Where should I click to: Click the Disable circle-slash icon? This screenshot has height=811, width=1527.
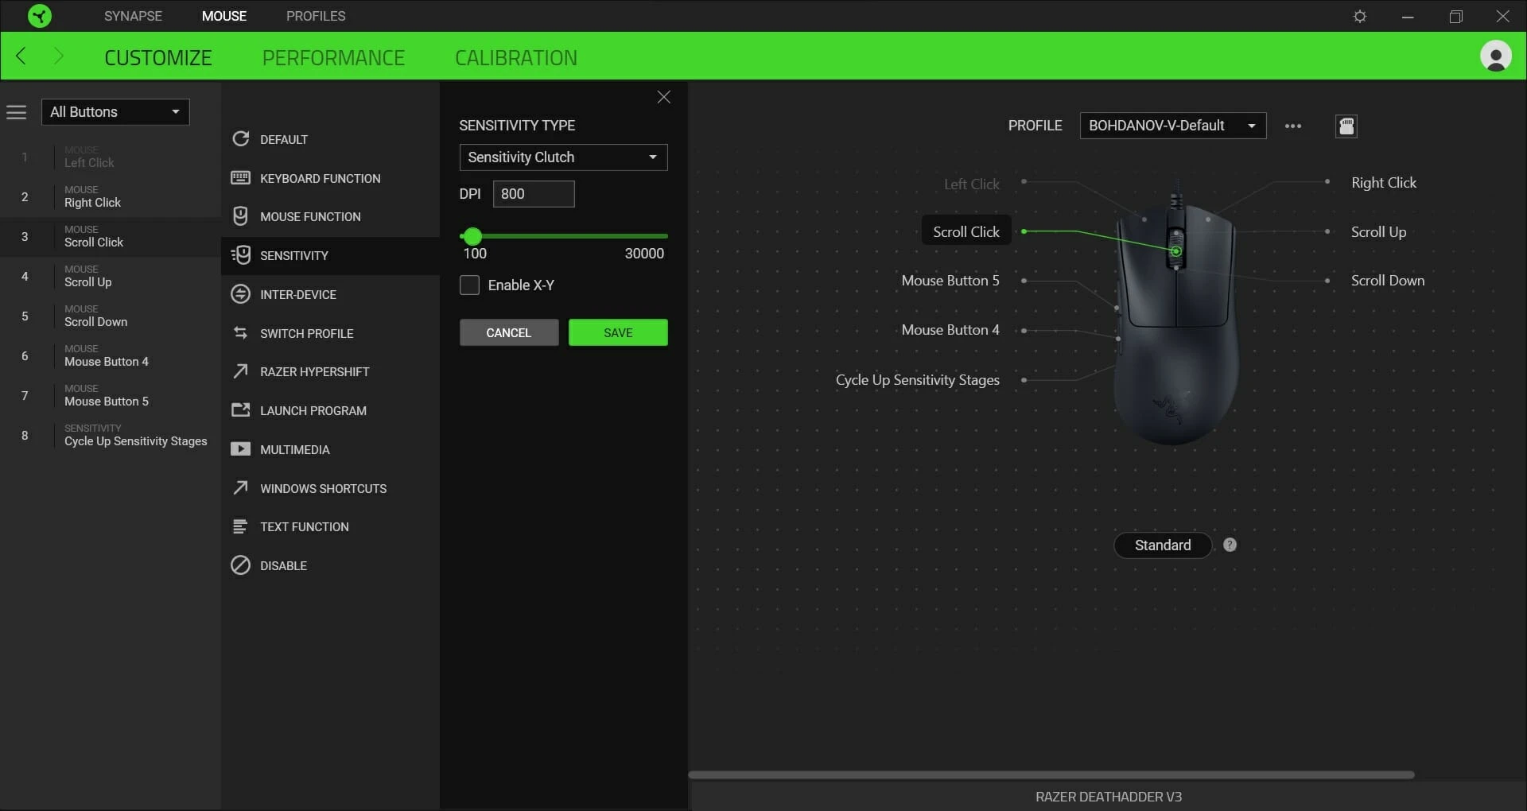point(240,565)
